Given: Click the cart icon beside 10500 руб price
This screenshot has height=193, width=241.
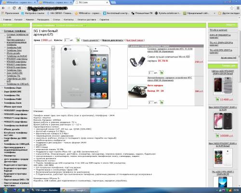Looking at the screenshot, I should coord(217,136).
